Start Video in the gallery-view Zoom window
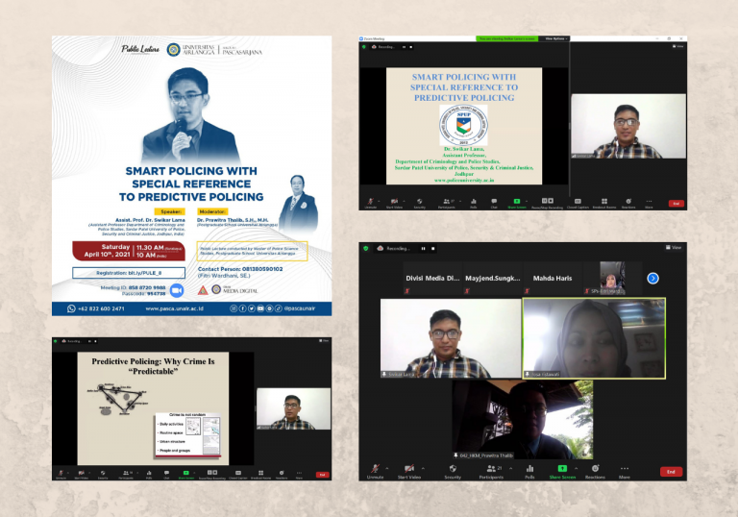This screenshot has width=738, height=517. pos(409,471)
